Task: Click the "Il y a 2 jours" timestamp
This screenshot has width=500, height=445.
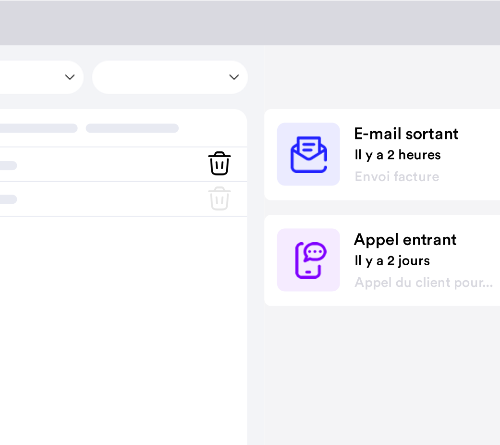Action: [392, 260]
